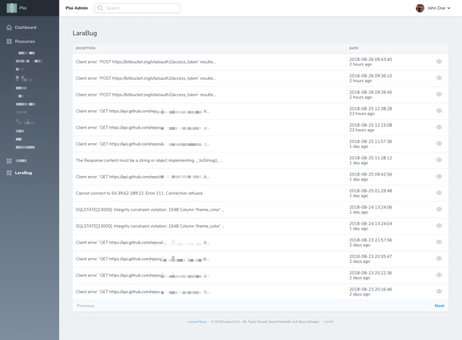462x340 pixels.
Task: View exception dated 2018-08-23 20:22:36
Action: pyautogui.click(x=439, y=275)
